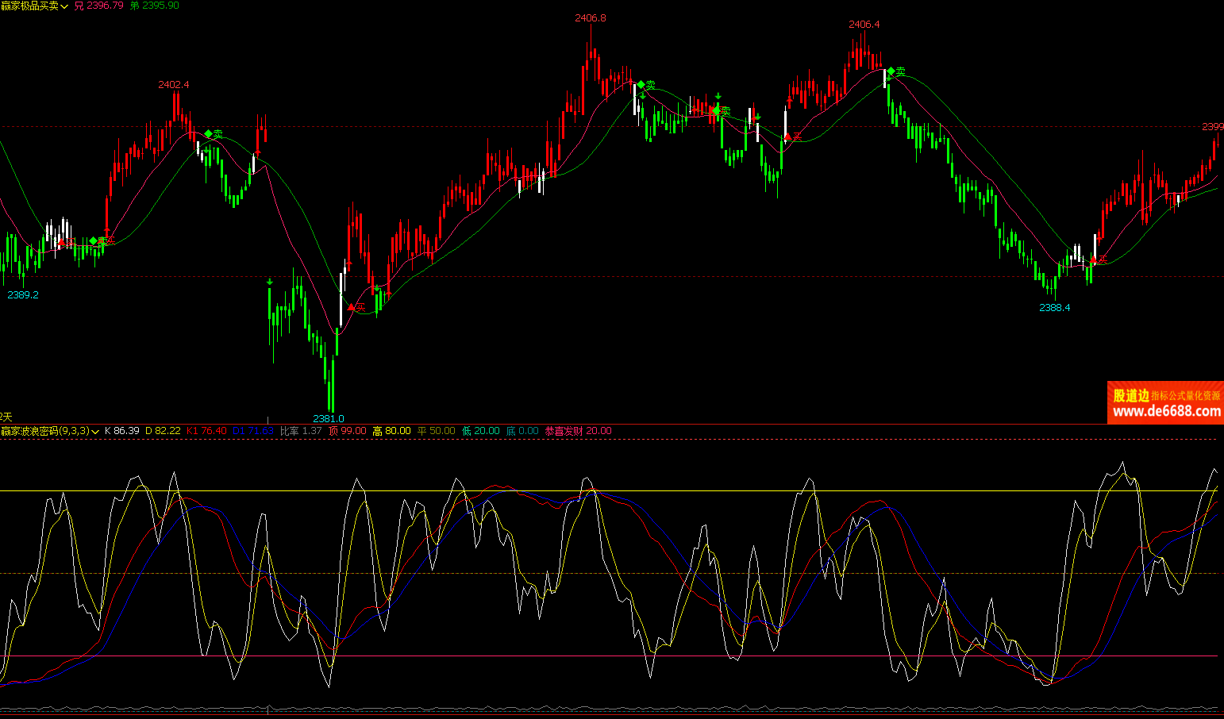Click the sell diamond marker below the 2402.4 peak

209,134
